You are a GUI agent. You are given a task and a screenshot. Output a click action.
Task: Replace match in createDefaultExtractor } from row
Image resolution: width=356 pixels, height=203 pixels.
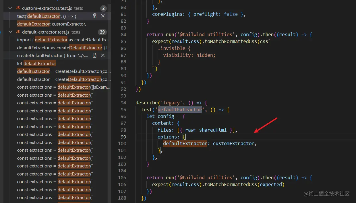point(94,56)
